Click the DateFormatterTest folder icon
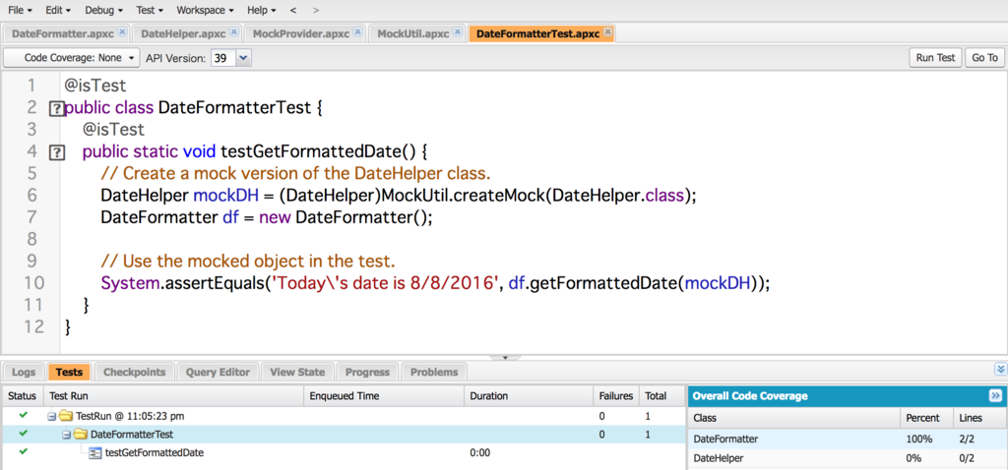The image size is (1008, 470). (79, 435)
